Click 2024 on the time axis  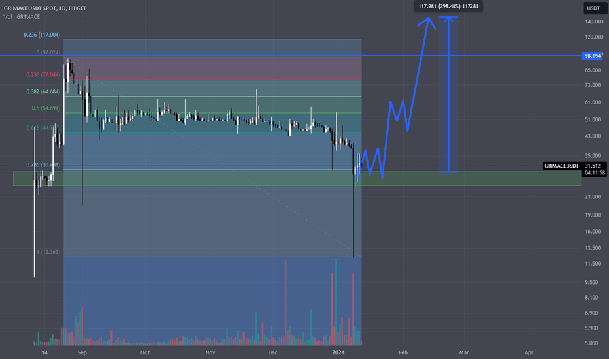[338, 352]
